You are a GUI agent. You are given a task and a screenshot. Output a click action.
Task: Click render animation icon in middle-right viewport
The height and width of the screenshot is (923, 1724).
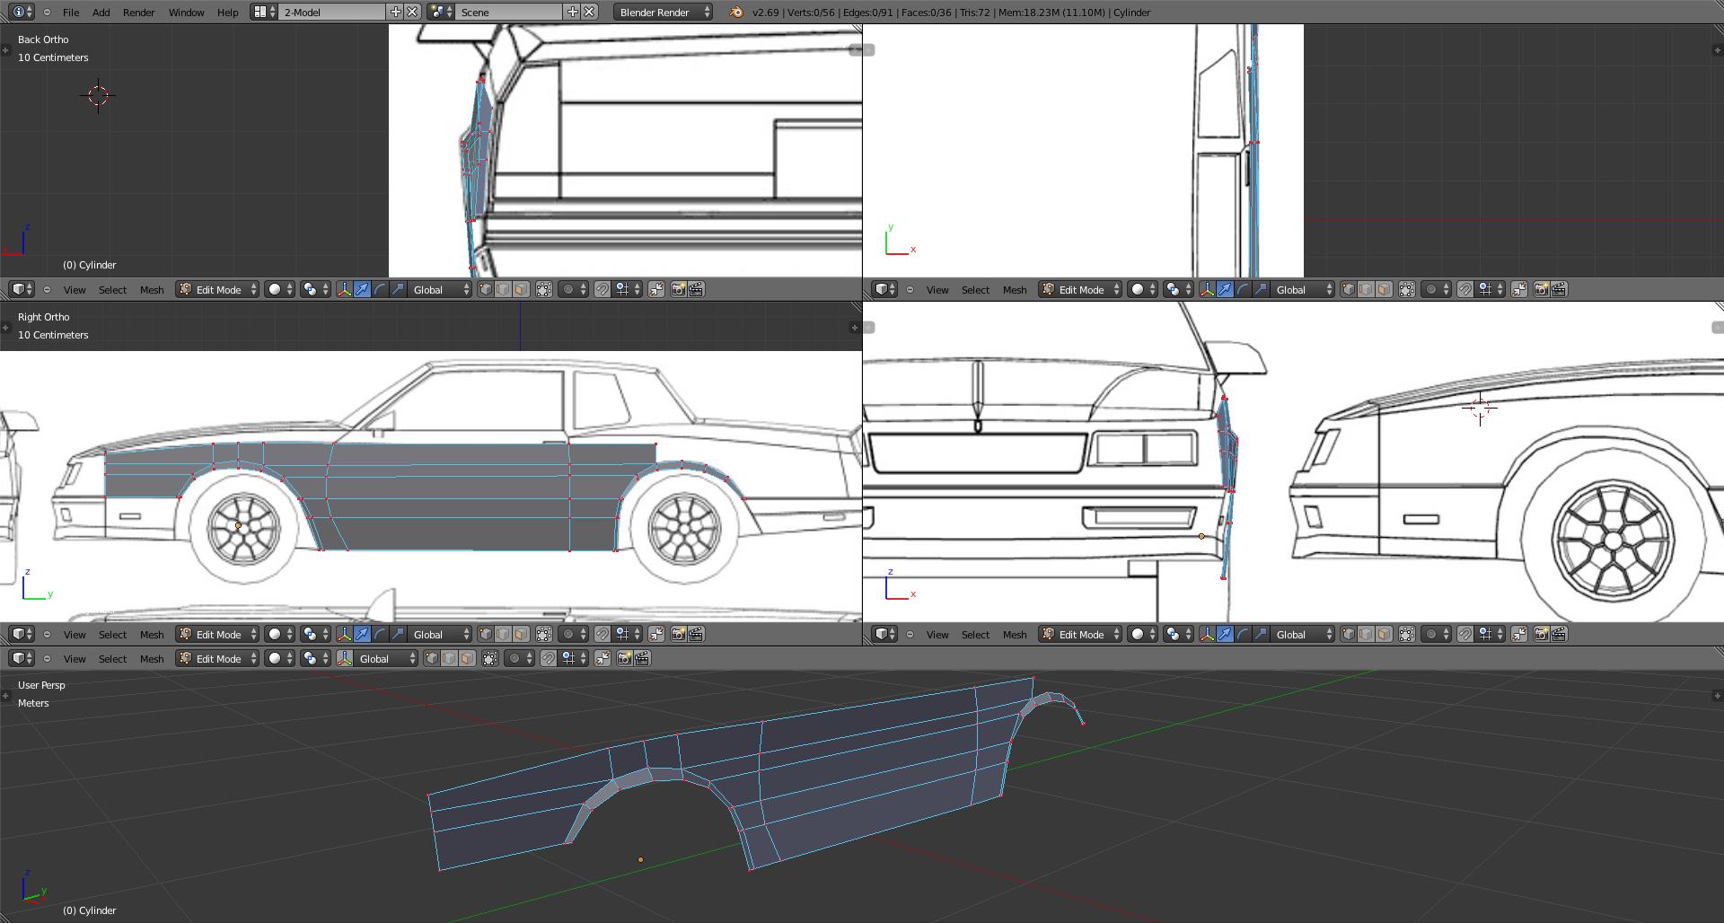(x=1559, y=634)
